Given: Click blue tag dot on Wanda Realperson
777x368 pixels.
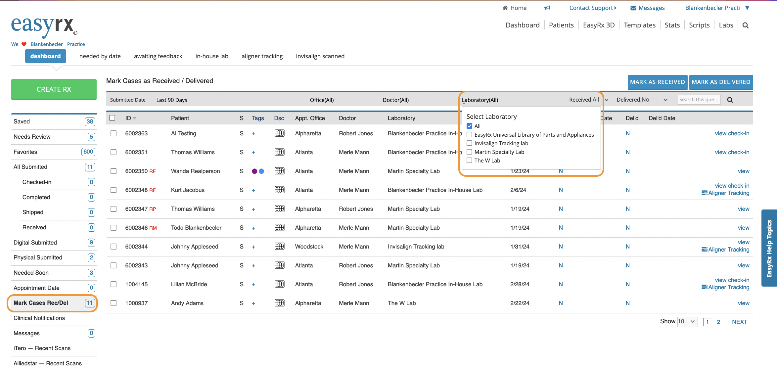Looking at the screenshot, I should [x=261, y=171].
